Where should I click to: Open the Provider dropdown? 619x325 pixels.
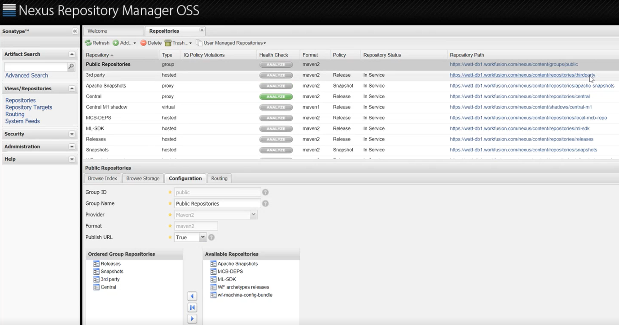pos(254,215)
